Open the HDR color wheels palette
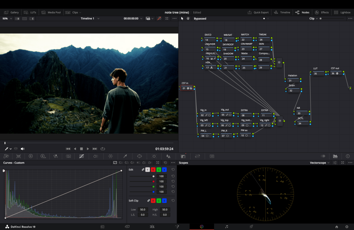Image resolution: width=354 pixels, height=230 pixels. click(x=43, y=156)
